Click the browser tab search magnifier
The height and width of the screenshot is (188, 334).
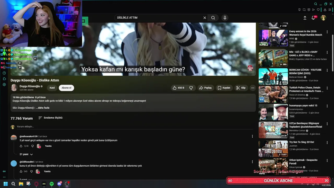pos(315,4)
